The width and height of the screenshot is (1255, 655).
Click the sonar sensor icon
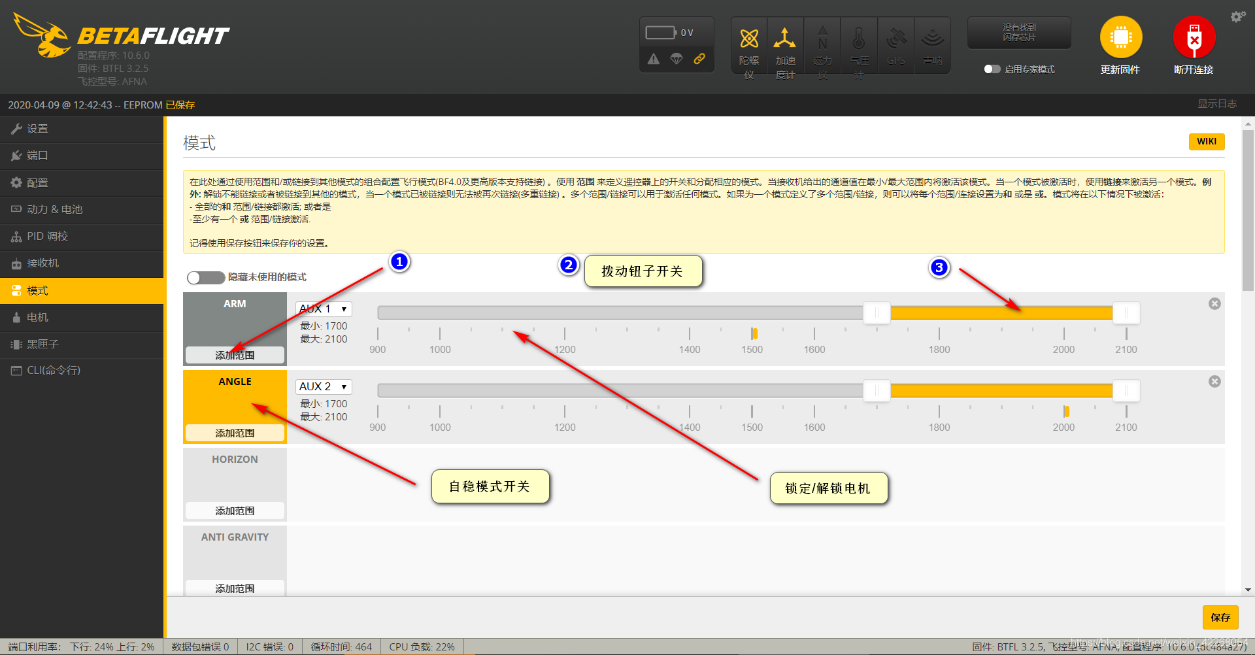932,39
